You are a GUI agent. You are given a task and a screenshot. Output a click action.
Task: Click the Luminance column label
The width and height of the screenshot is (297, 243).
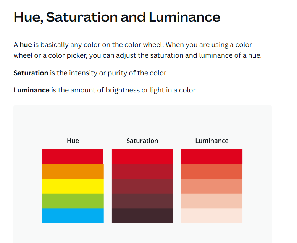[212, 141]
